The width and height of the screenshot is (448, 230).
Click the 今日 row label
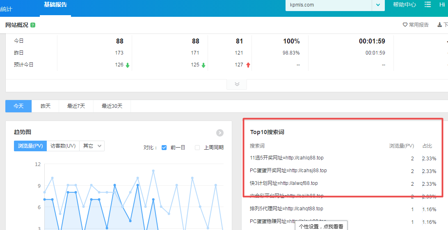19,41
